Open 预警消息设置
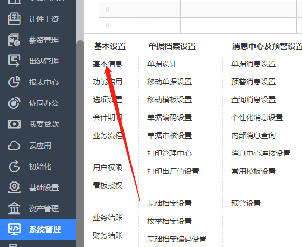 (x=253, y=82)
